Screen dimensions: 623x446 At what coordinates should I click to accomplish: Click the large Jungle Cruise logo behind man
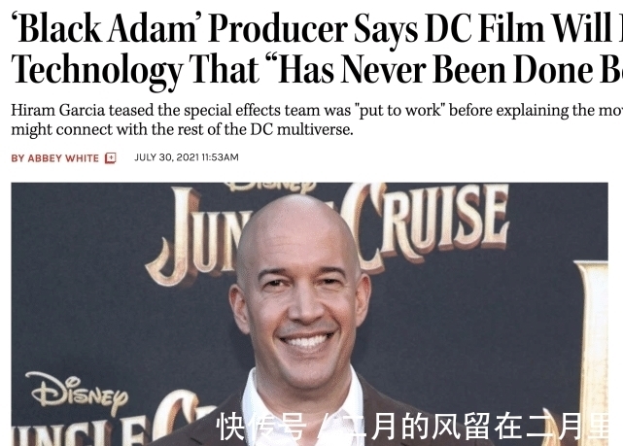(327, 234)
